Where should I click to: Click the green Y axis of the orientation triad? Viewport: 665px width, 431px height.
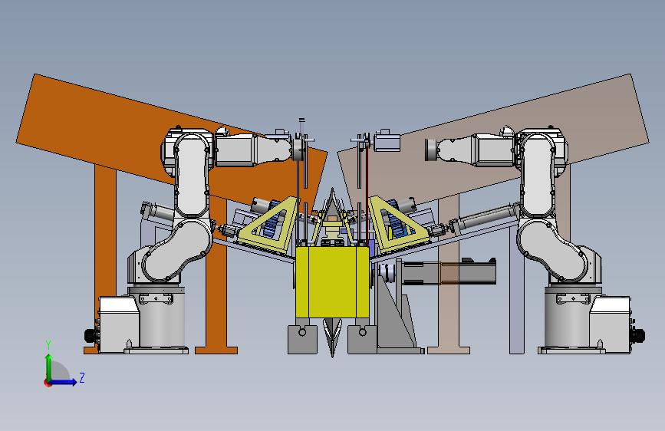point(49,368)
